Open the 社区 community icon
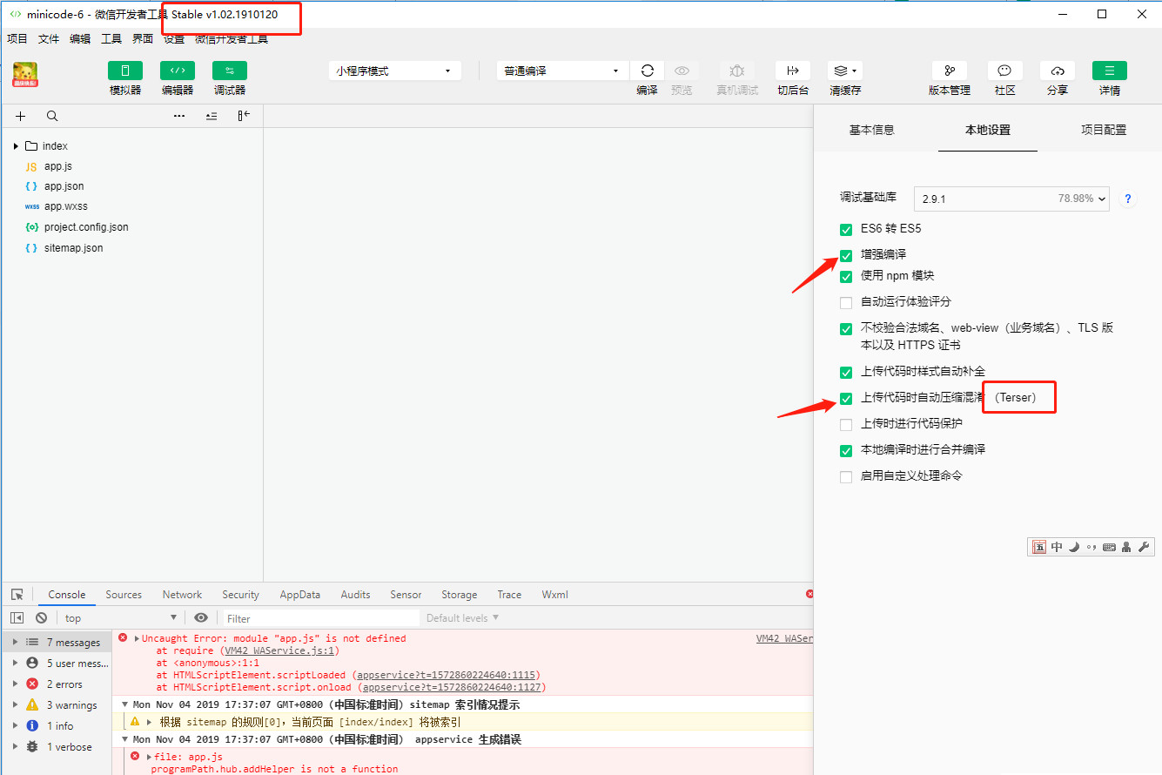This screenshot has width=1162, height=775. [1004, 71]
